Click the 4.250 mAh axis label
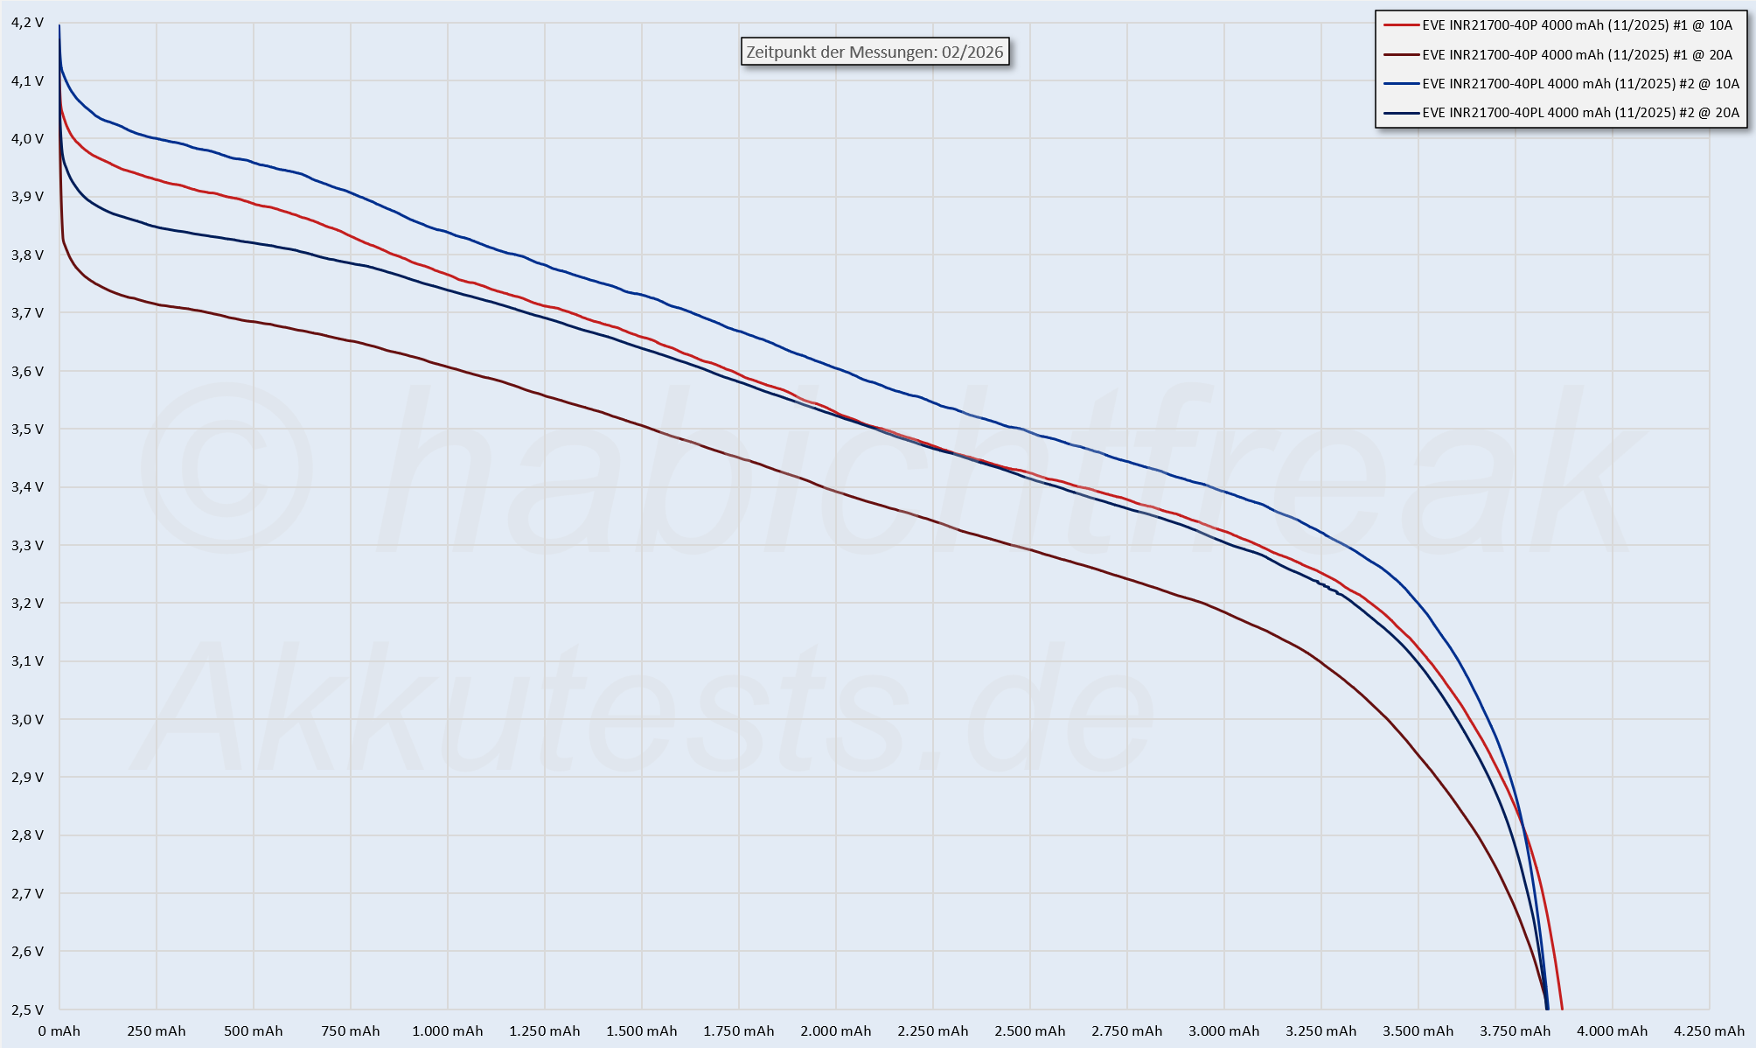 (1708, 1031)
